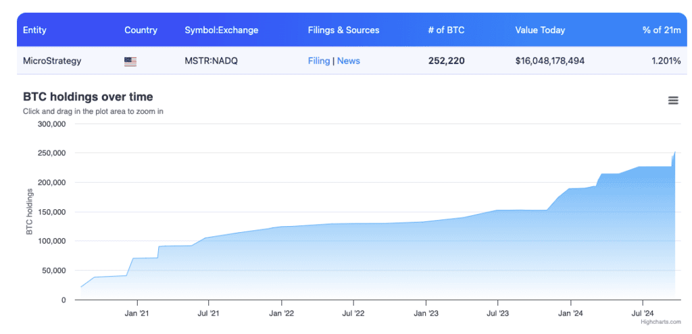Click the Jan '23 x-axis label
Image resolution: width=692 pixels, height=334 pixels.
pos(426,314)
